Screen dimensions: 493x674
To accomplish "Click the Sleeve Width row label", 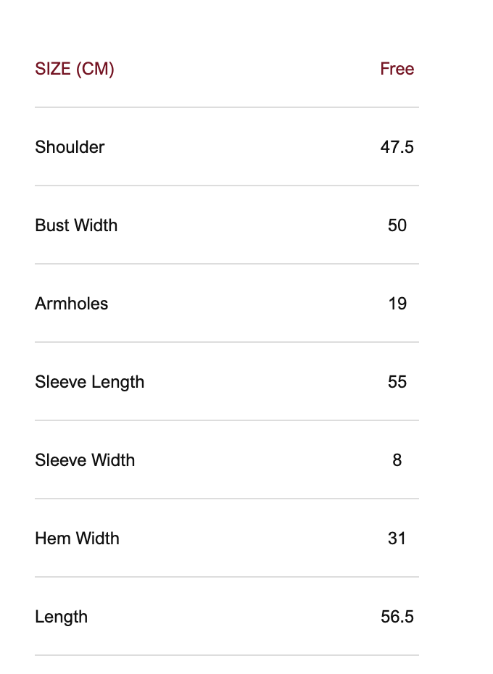I will tap(85, 460).
